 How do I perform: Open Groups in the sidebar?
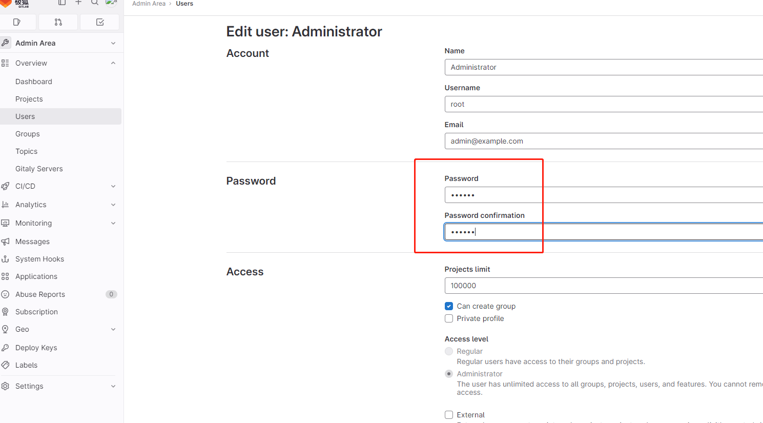click(28, 134)
